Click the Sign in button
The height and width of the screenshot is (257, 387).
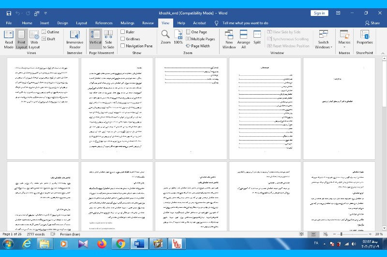tap(319, 13)
